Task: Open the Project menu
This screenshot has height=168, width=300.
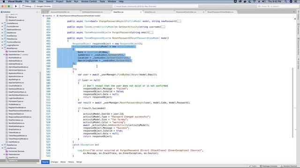Action: pyautogui.click(x=60, y=1)
